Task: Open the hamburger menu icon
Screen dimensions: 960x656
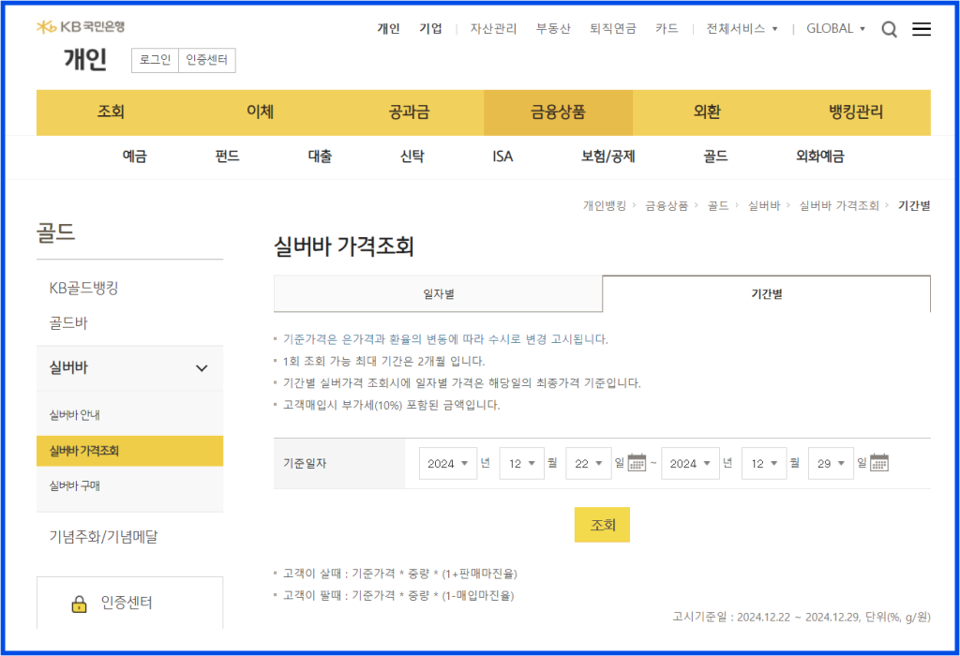Action: (x=922, y=29)
